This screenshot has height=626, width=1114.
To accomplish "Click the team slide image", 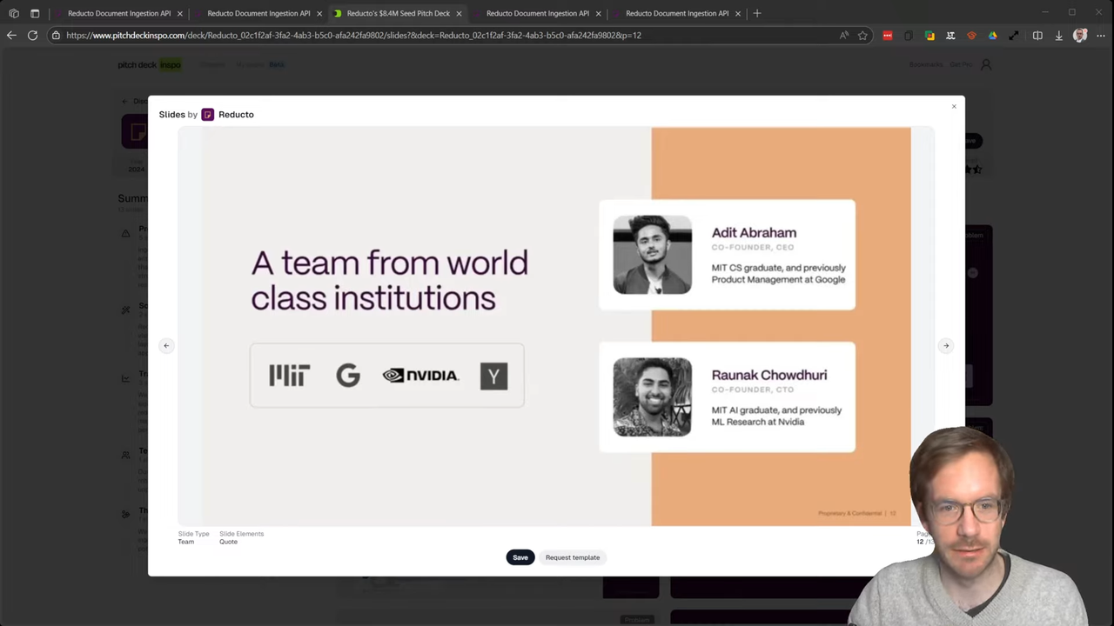I will click(x=556, y=327).
